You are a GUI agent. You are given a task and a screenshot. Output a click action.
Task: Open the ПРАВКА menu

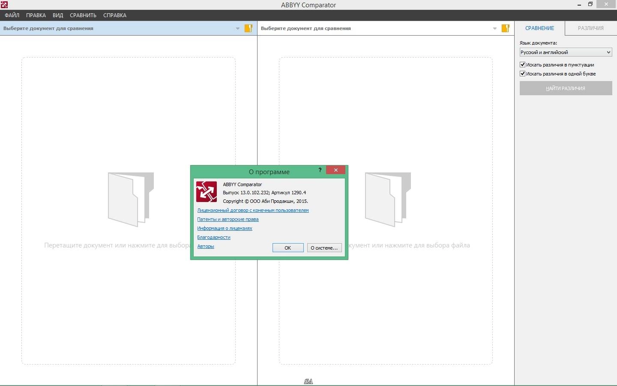36,15
